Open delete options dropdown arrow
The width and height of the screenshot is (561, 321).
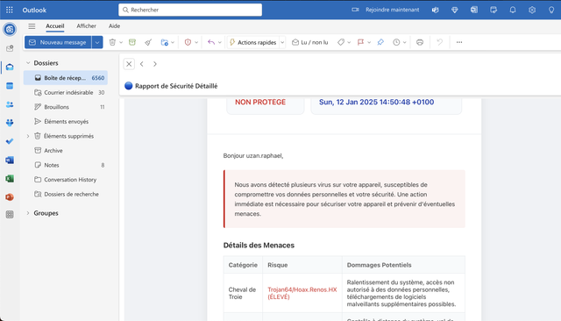pyautogui.click(x=121, y=42)
